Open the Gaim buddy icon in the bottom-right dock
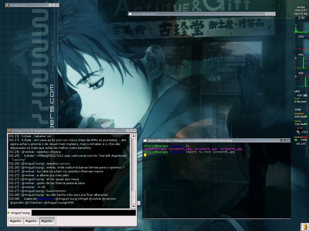The image size is (309, 231). point(304,227)
